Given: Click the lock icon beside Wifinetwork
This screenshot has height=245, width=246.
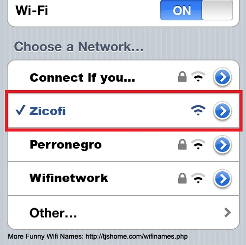Looking at the screenshot, I should tap(183, 178).
